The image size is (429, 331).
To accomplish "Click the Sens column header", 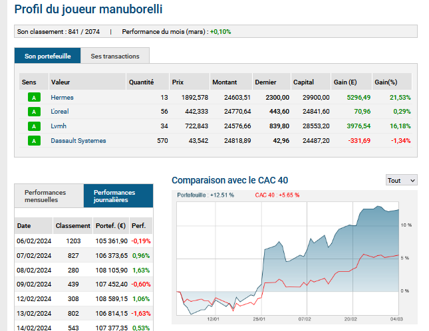I will coord(34,82).
